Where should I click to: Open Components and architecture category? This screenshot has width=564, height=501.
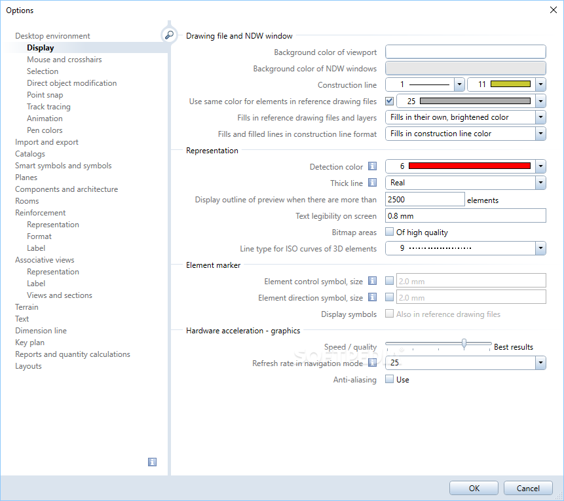tap(66, 189)
